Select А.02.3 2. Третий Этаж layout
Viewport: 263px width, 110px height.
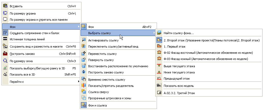(209, 93)
